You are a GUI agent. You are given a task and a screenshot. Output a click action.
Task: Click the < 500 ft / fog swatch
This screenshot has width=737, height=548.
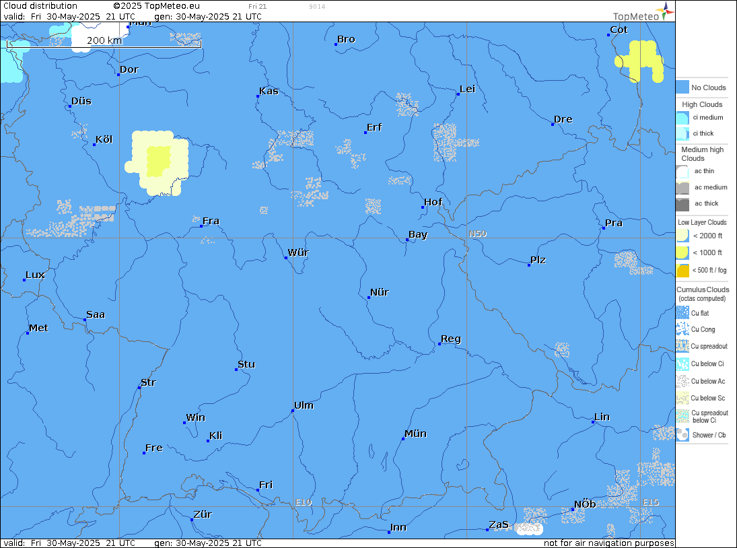[682, 270]
